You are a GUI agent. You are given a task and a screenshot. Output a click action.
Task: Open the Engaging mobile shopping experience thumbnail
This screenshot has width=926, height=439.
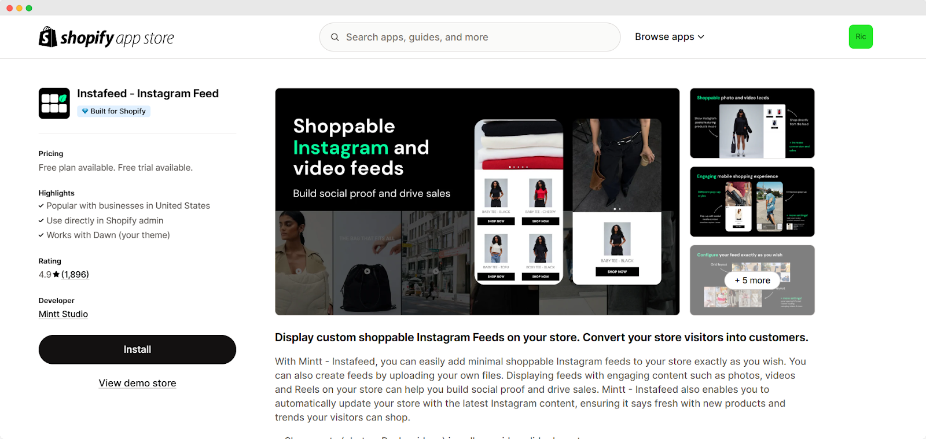752,202
